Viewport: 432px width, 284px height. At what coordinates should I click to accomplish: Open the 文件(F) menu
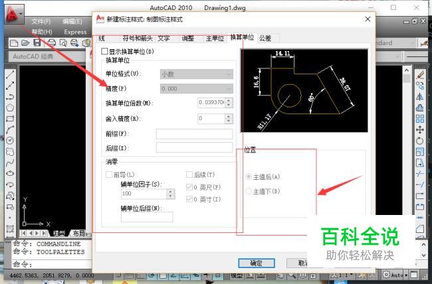(x=41, y=21)
